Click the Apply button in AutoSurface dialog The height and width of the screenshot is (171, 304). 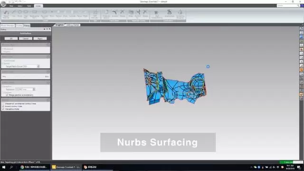[x=40, y=38]
